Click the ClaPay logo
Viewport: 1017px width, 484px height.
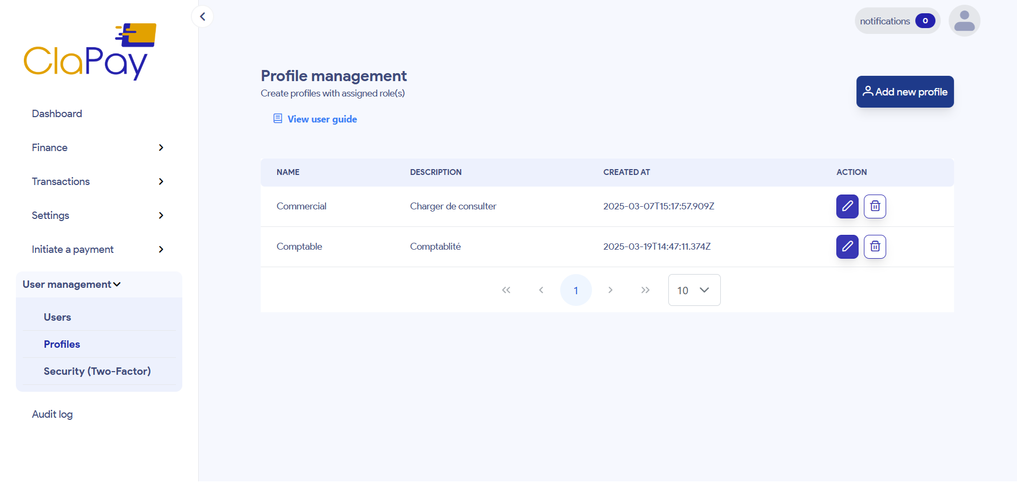pos(90,52)
